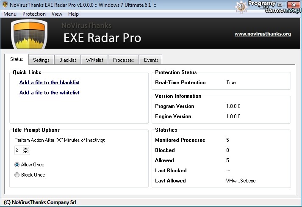Open the Menu menu

point(10,14)
